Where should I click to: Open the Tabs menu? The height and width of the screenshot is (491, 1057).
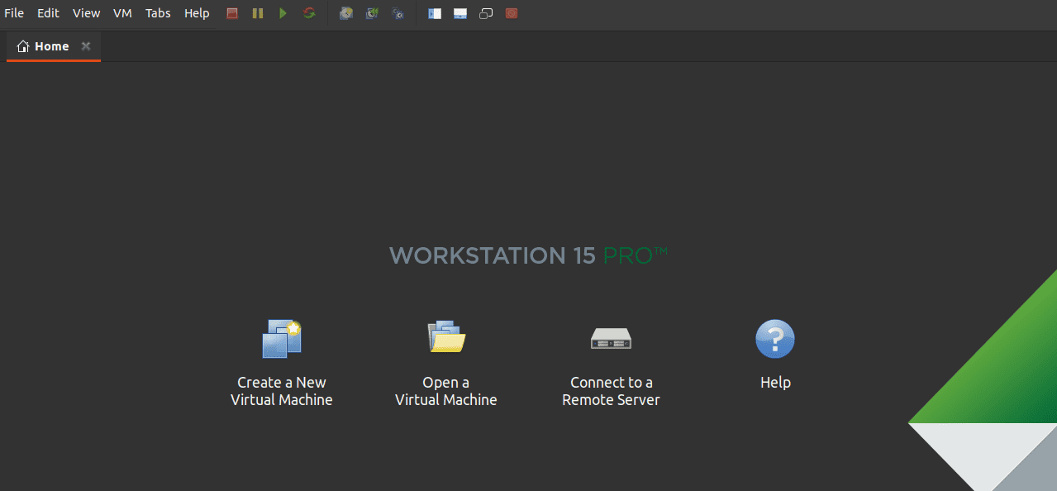pyautogui.click(x=157, y=13)
